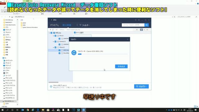This screenshot has width=199, height=112.
Task: Open Microsoft Store from taskbar
Action: click(48, 110)
